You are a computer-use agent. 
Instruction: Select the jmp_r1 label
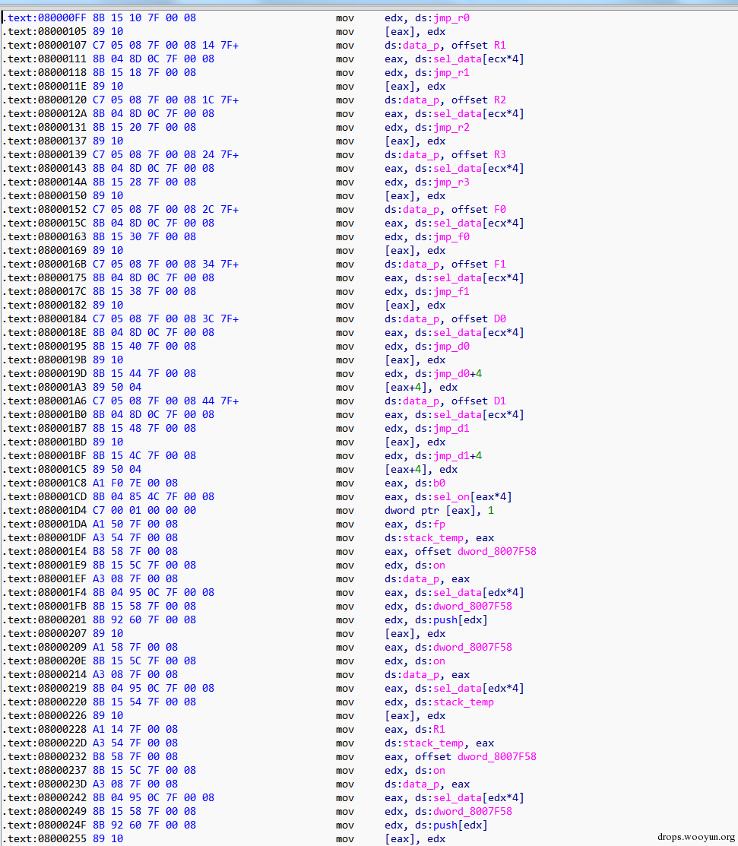click(x=451, y=73)
